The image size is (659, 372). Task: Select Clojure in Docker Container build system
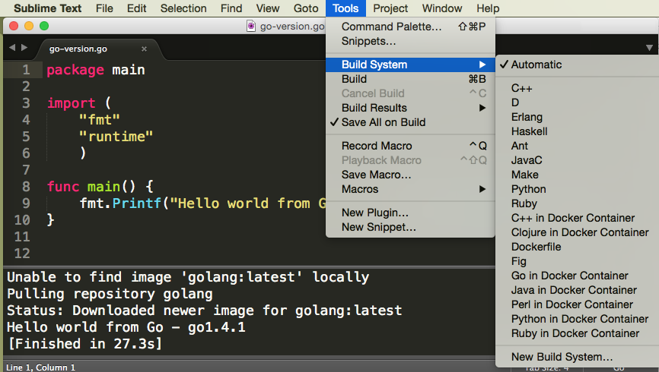point(578,232)
